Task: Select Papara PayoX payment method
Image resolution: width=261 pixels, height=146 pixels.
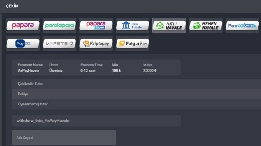Action: pos(96,25)
